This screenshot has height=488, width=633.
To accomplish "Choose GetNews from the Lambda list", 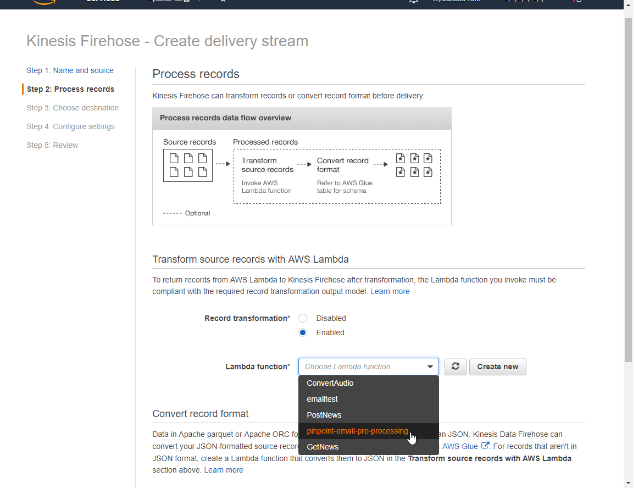I will coord(369,447).
